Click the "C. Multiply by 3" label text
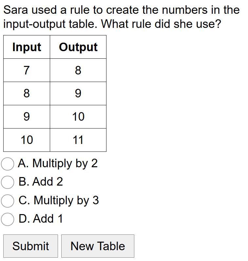This screenshot has width=248, height=261. pos(59,200)
